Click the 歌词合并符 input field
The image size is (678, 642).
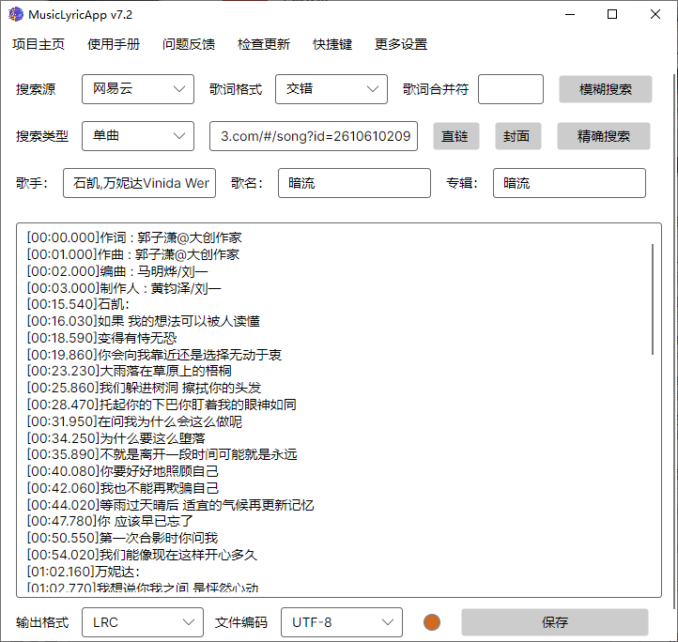click(x=510, y=89)
